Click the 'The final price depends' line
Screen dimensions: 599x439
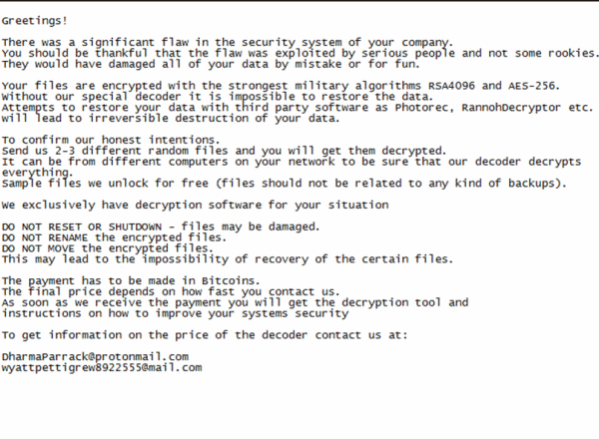pos(171,292)
